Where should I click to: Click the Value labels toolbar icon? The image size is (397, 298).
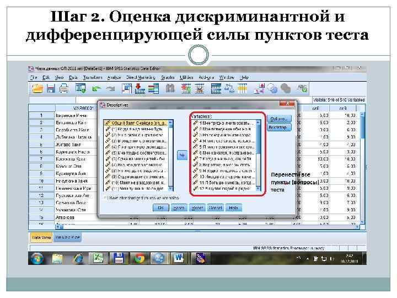[x=259, y=89]
